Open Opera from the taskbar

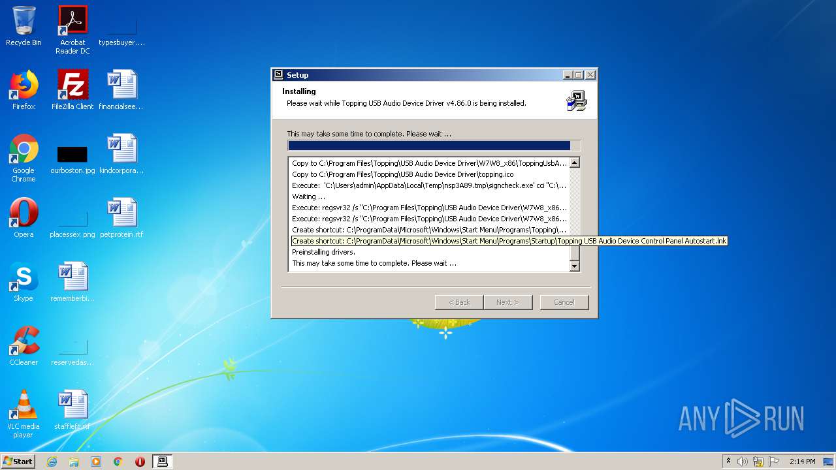[140, 462]
